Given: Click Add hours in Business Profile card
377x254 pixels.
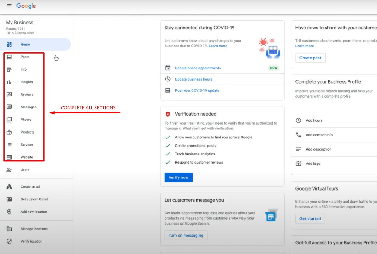Looking at the screenshot, I should (x=314, y=120).
